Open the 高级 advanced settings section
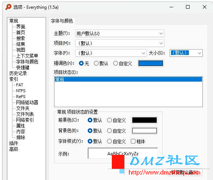The height and width of the screenshot is (180, 213). click(x=14, y=149)
